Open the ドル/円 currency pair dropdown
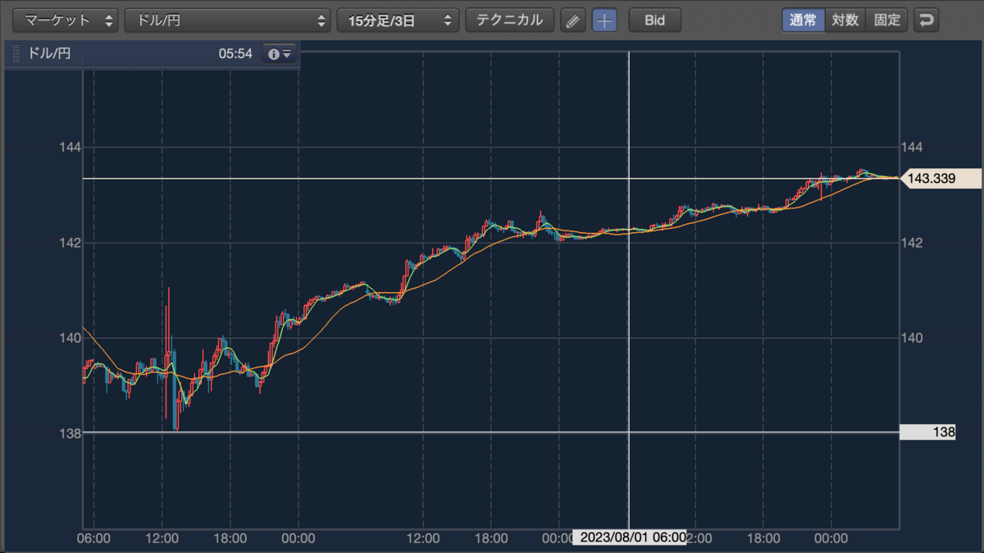 point(227,21)
